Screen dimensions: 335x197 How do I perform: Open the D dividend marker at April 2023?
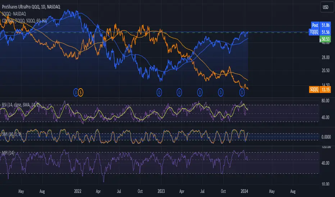click(x=179, y=92)
